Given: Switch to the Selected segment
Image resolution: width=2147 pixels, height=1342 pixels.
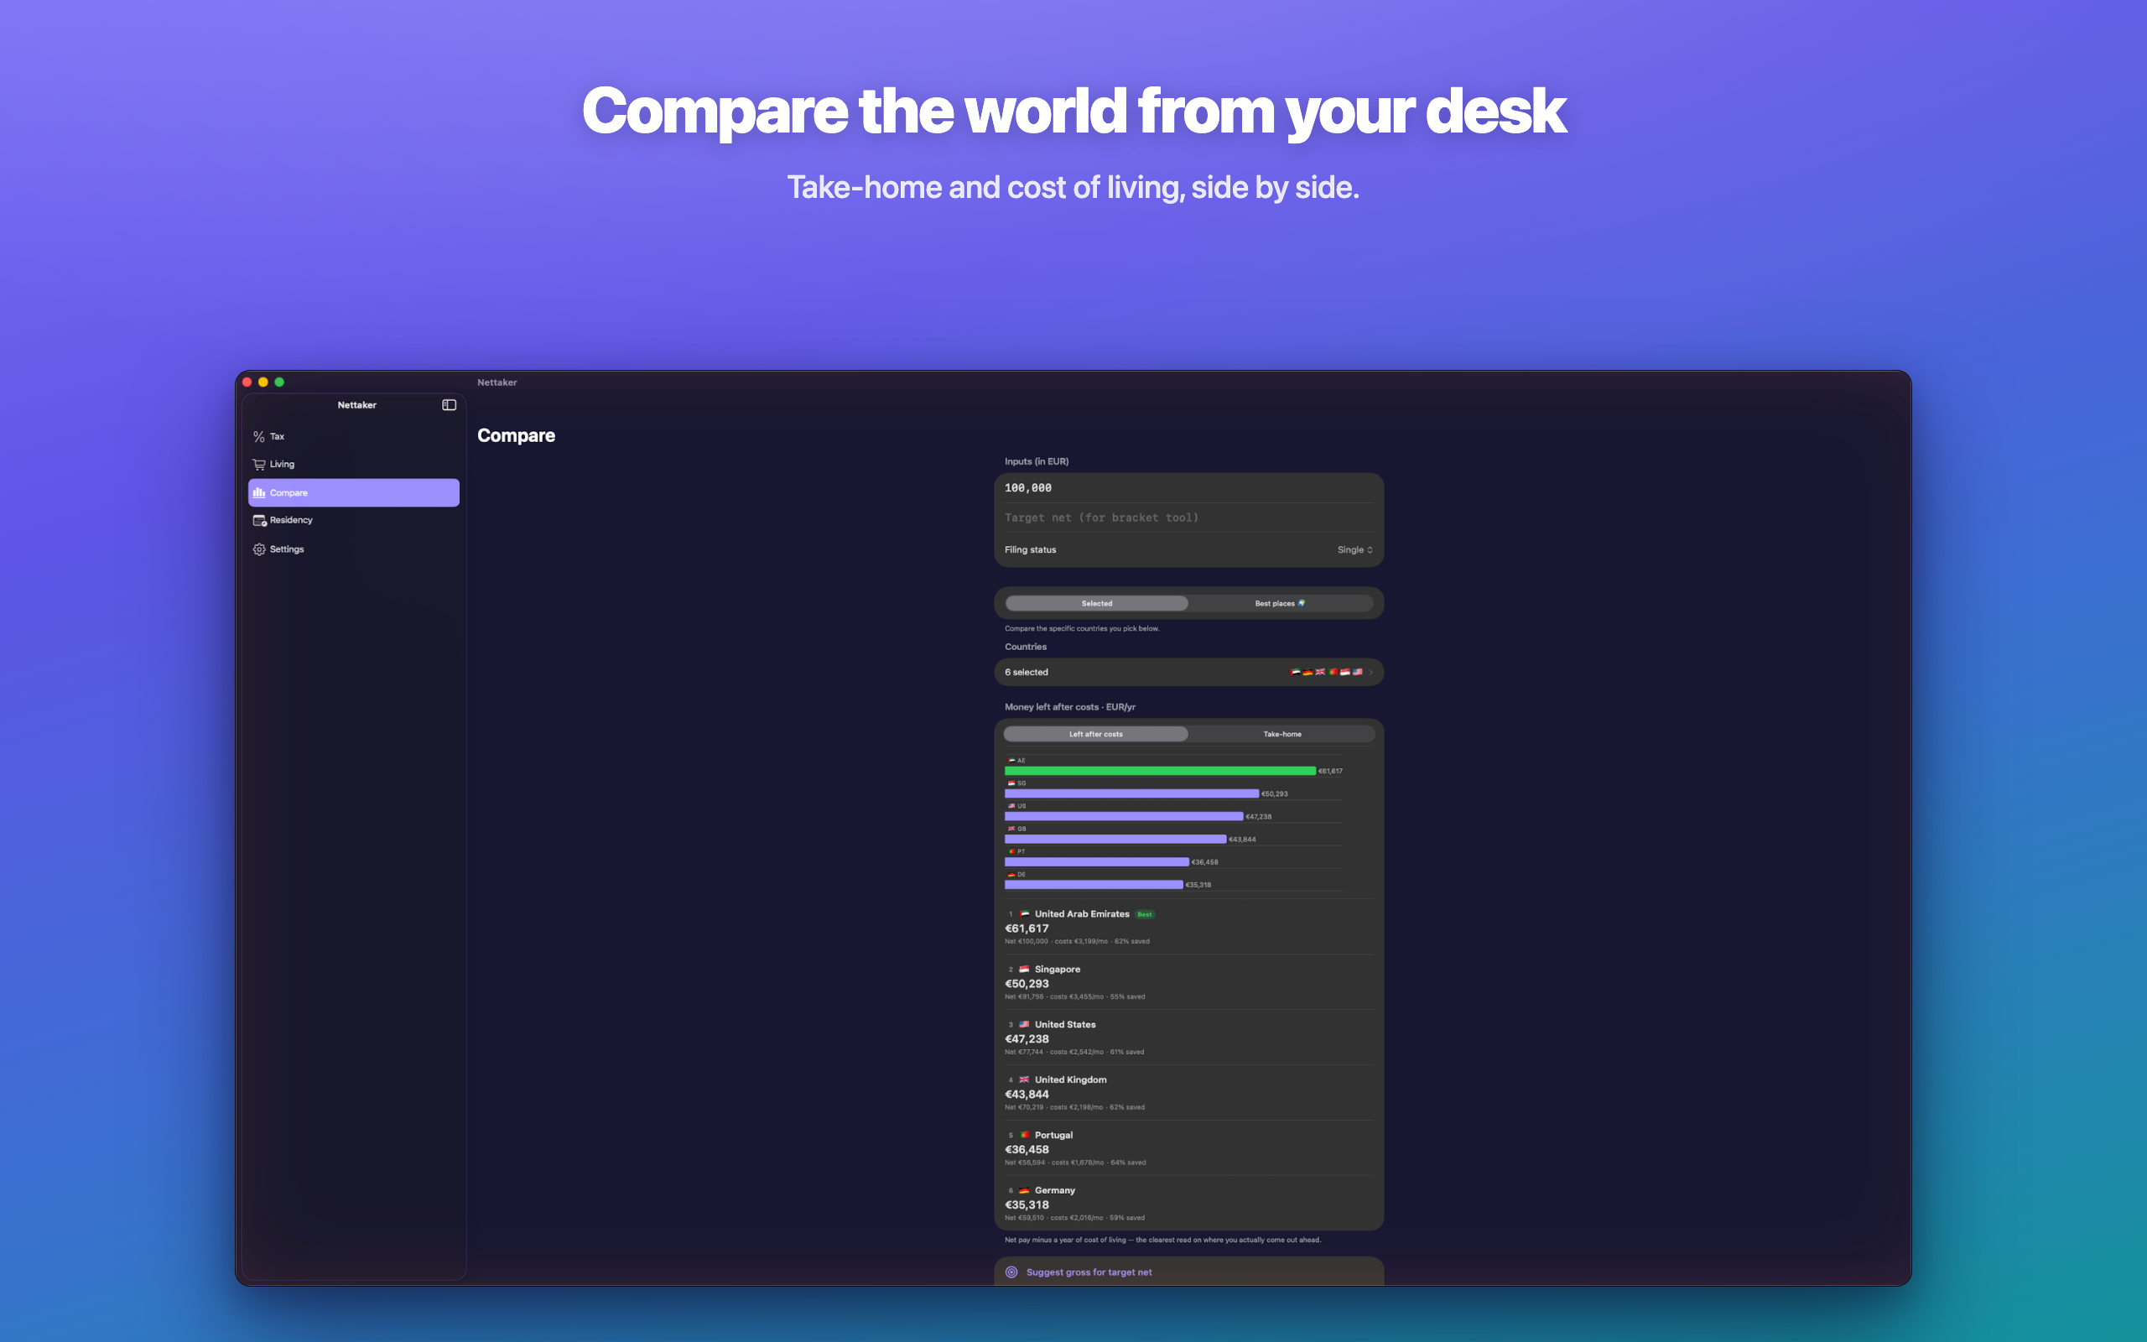Looking at the screenshot, I should [1097, 604].
